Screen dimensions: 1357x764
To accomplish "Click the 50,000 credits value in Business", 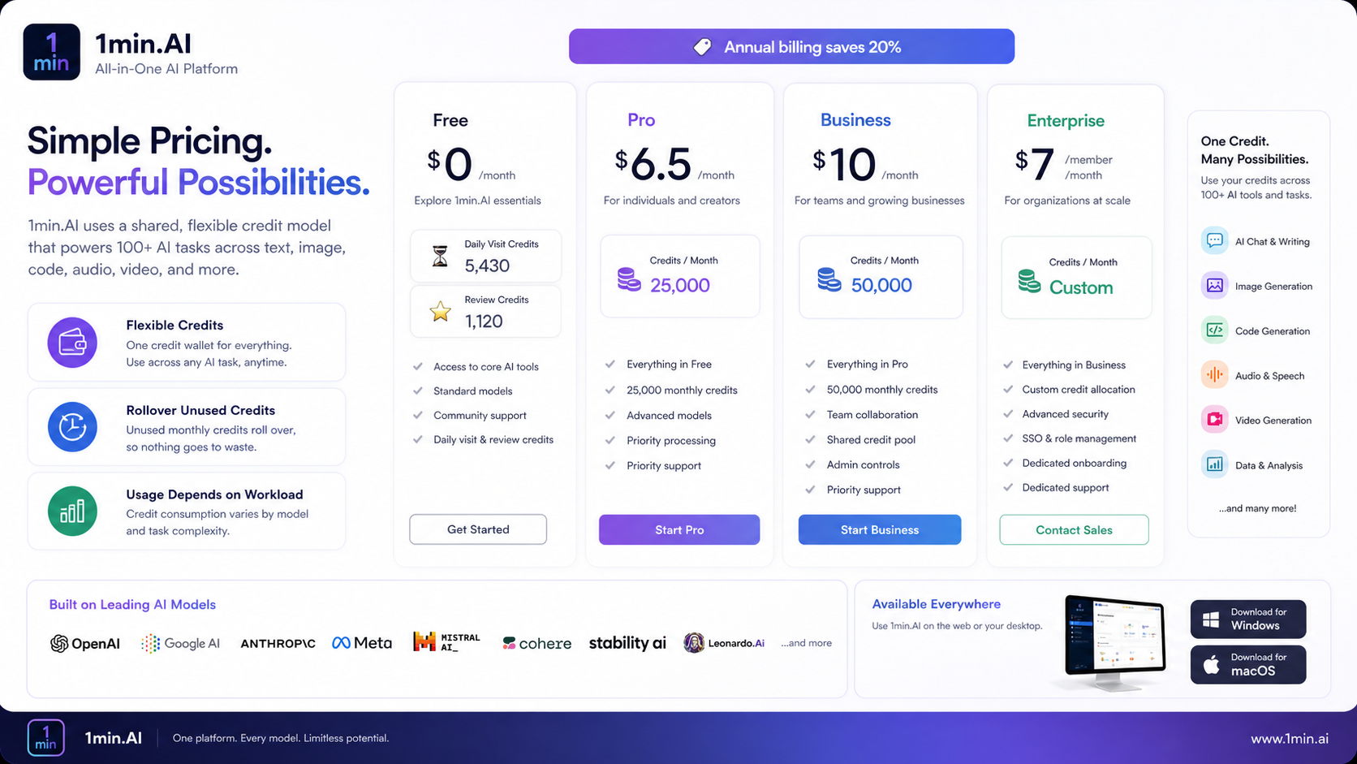I will 881,285.
